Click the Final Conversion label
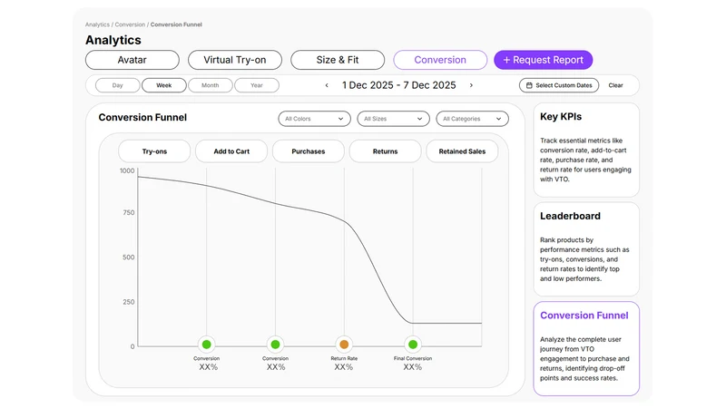 (x=413, y=358)
